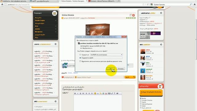Select Opera poll option
Screen dimensions: 197x111
pos(141,102)
